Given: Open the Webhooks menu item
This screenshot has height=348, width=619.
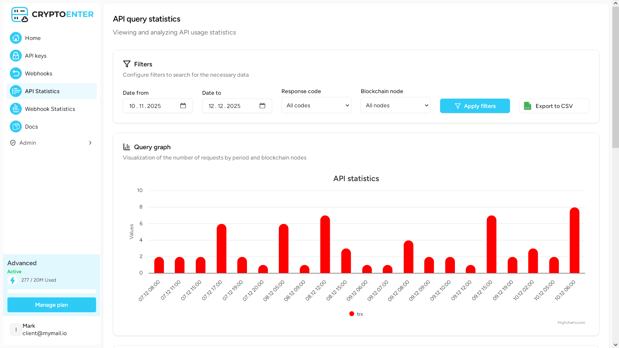Looking at the screenshot, I should pyautogui.click(x=38, y=73).
